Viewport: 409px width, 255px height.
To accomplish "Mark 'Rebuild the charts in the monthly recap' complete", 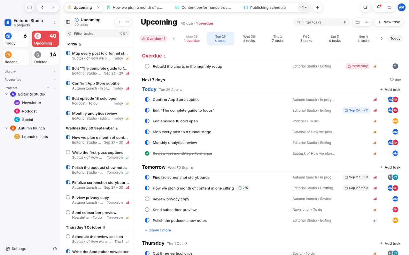I will (147, 66).
